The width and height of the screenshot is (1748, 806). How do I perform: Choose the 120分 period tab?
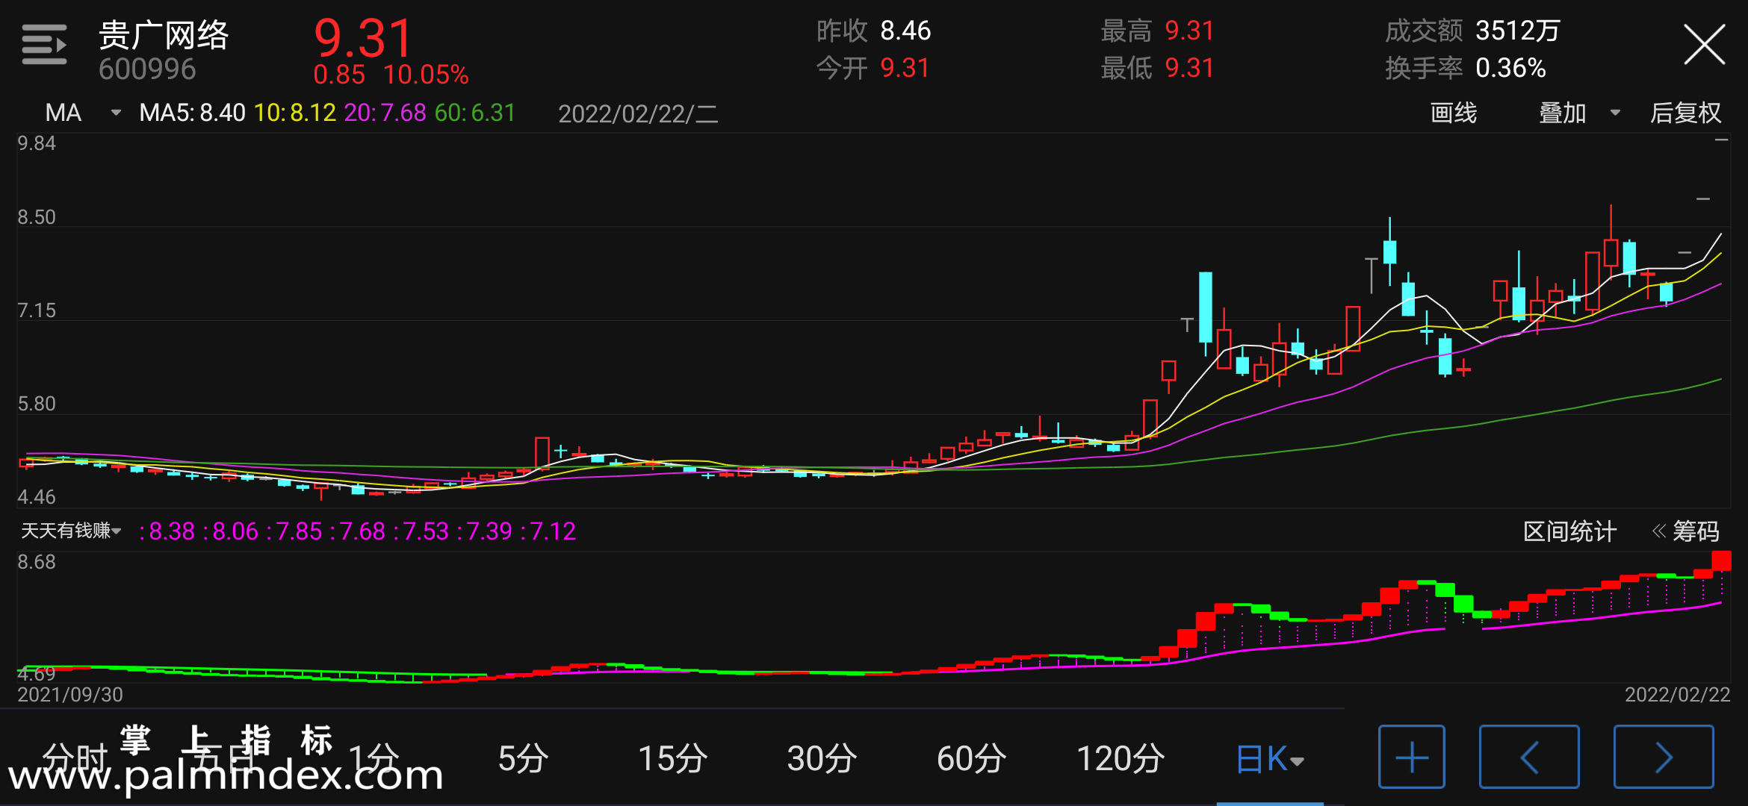[1121, 759]
